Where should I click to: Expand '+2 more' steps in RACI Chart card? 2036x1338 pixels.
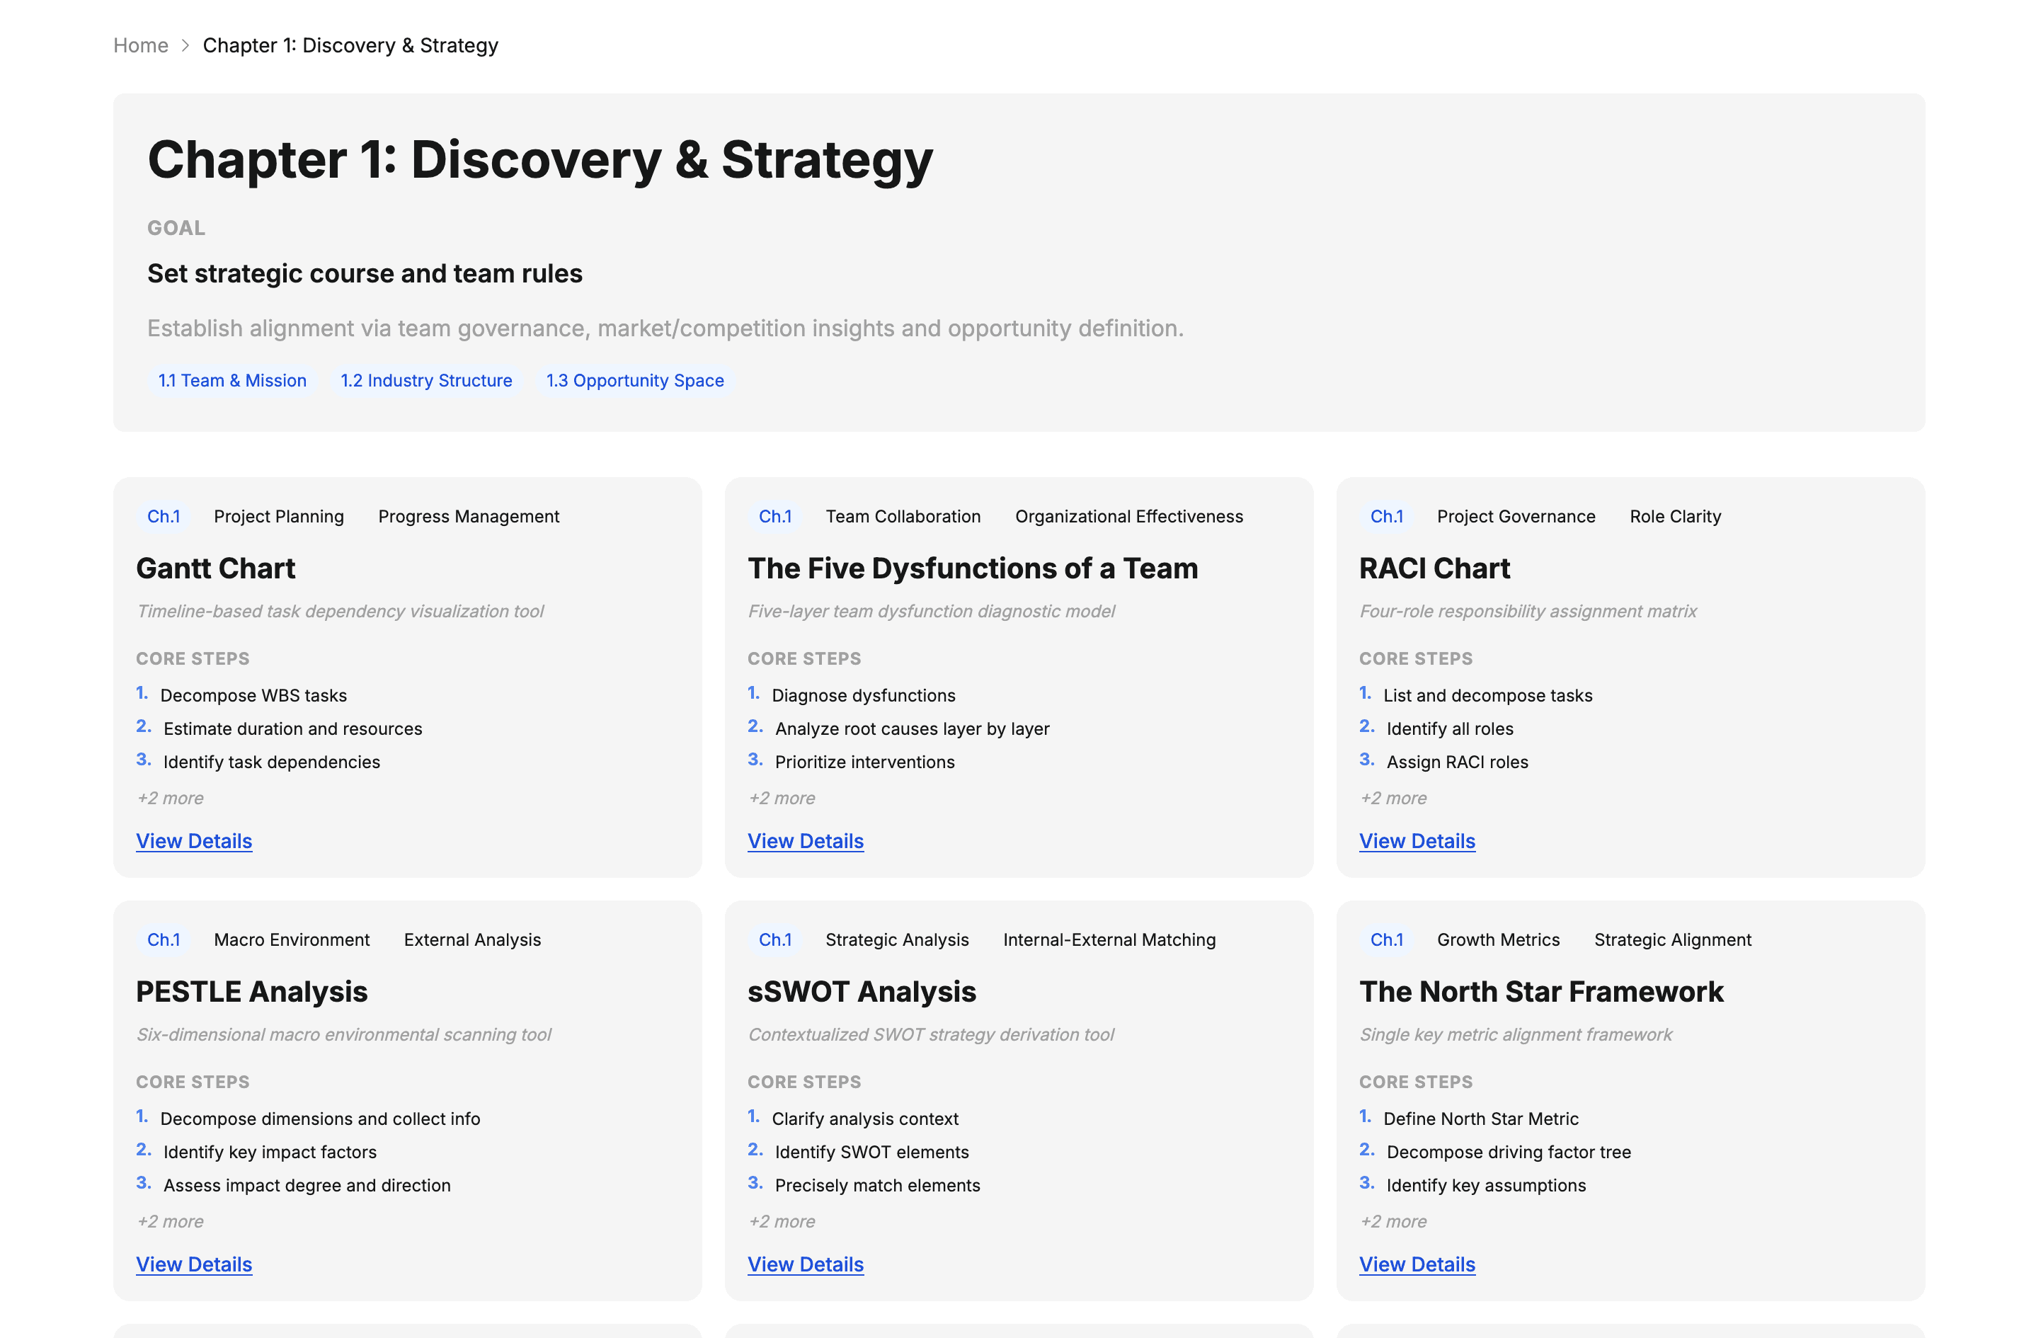pyautogui.click(x=1393, y=798)
